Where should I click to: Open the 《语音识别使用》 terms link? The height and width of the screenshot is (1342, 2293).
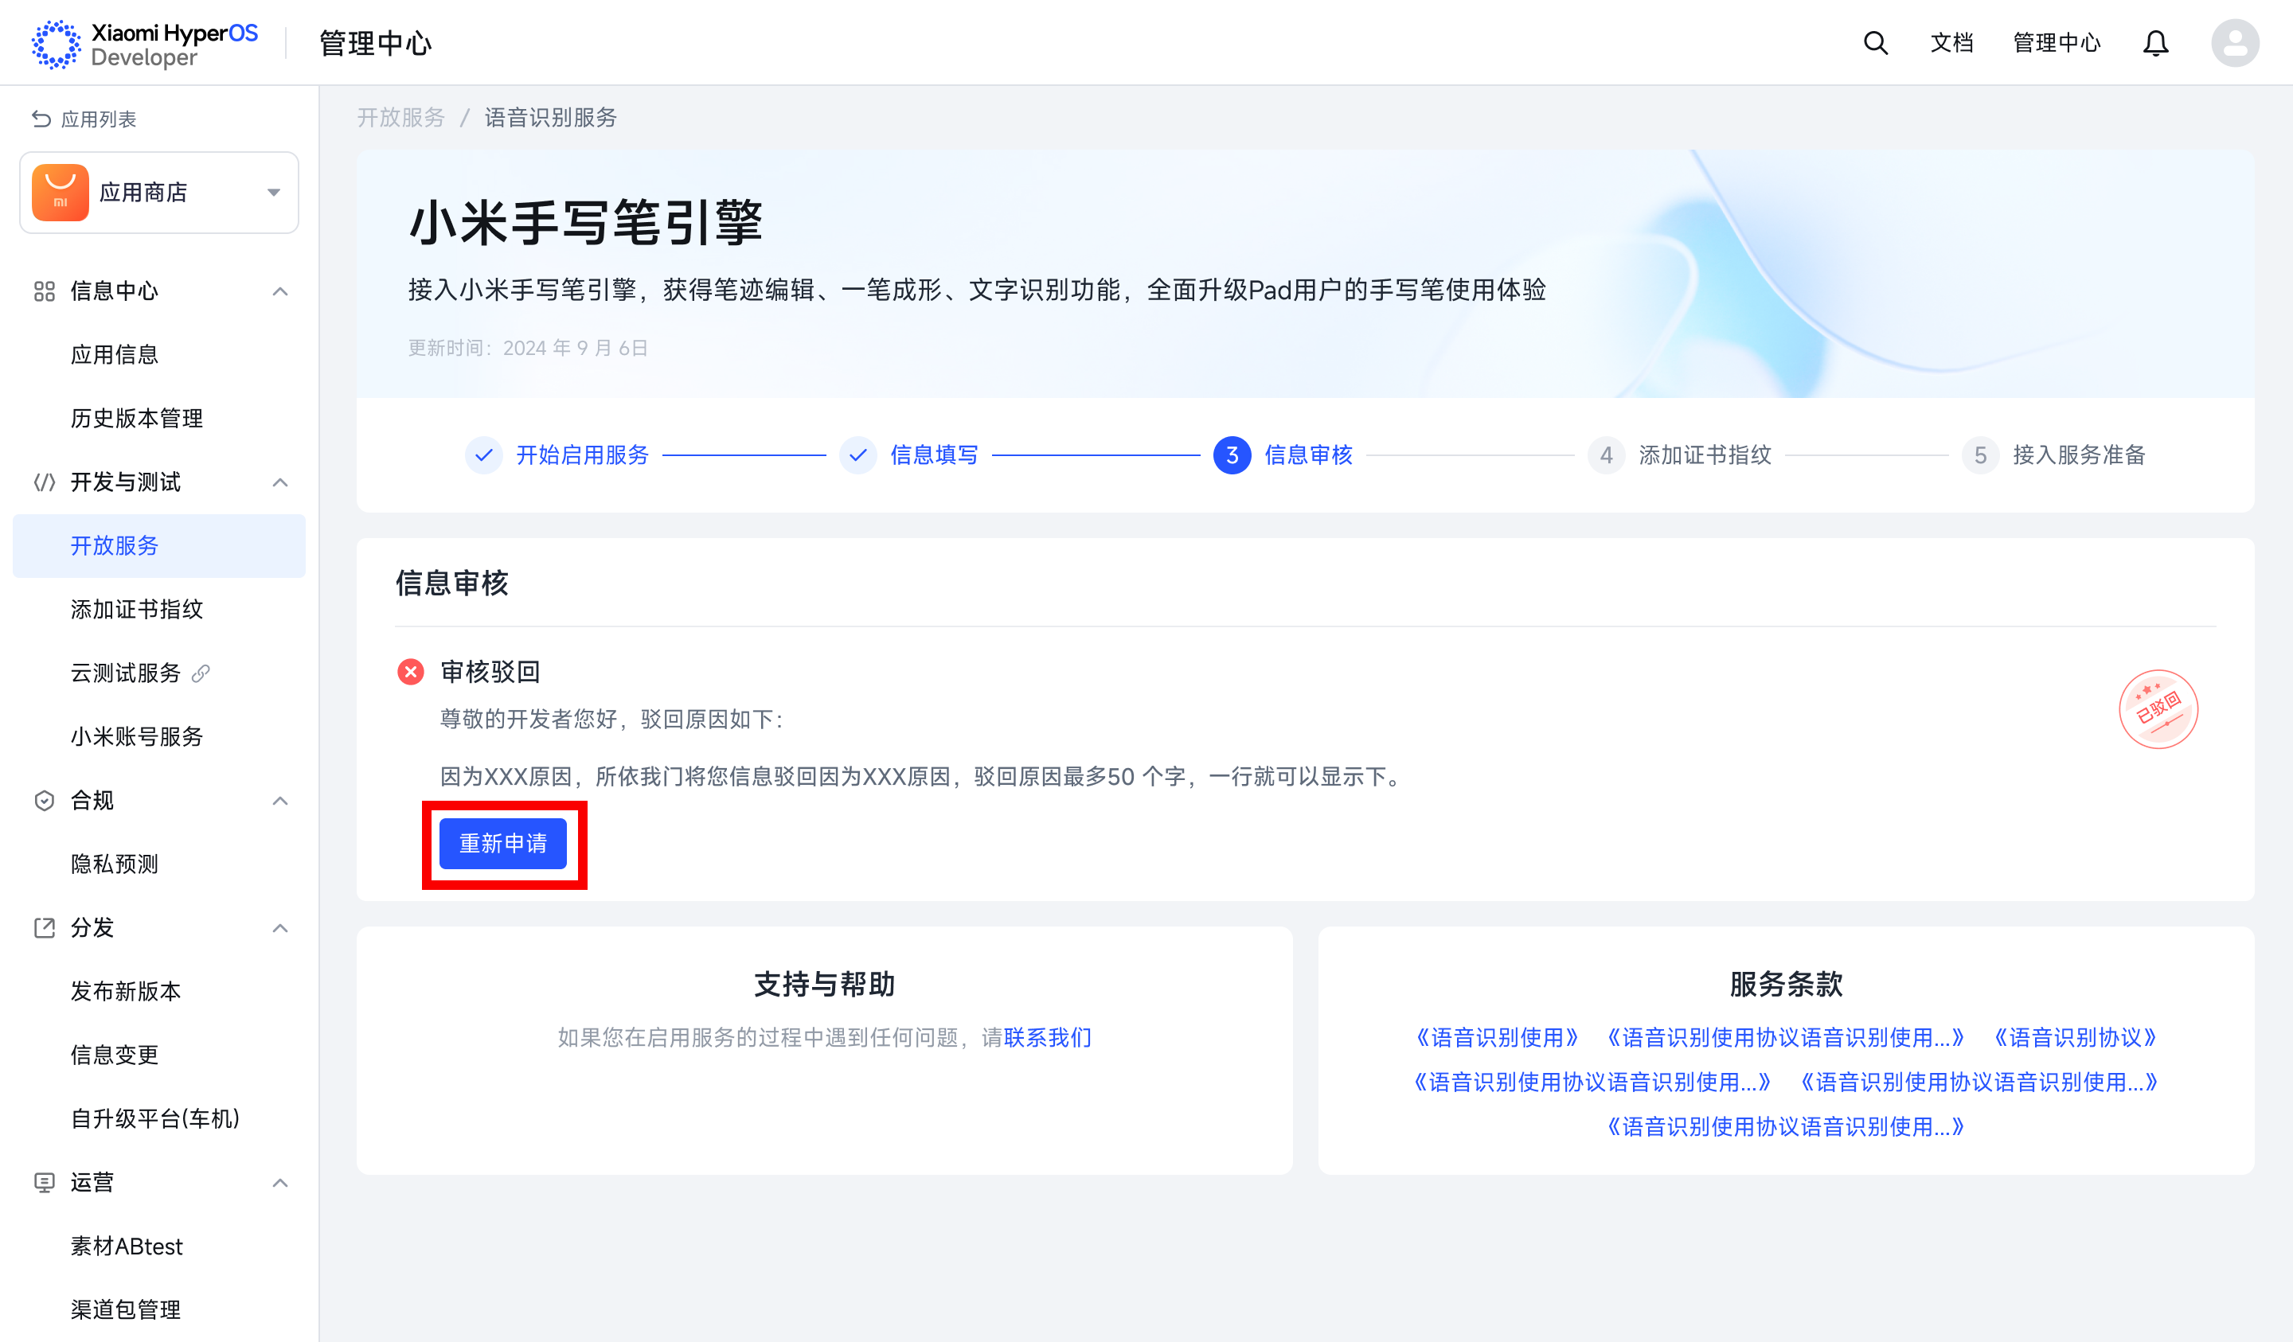coord(1497,1037)
